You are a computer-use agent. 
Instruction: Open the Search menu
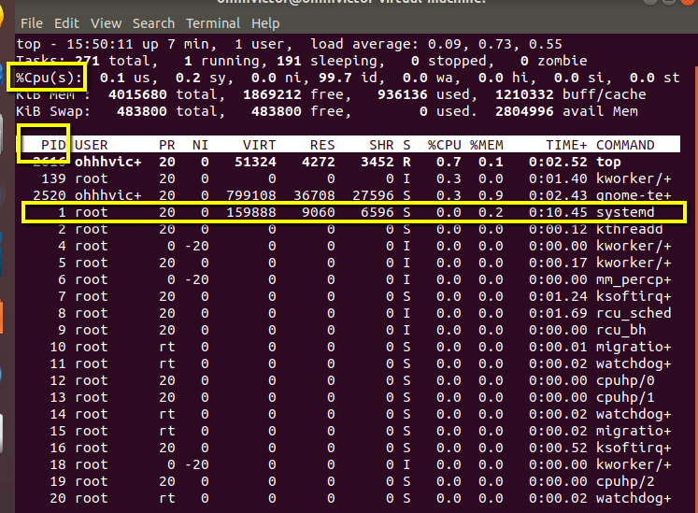click(153, 23)
